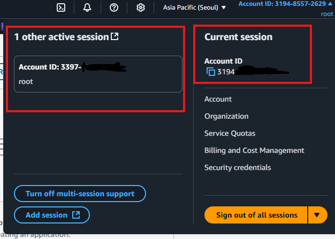
Task: Select the Account menu item
Action: (x=218, y=99)
